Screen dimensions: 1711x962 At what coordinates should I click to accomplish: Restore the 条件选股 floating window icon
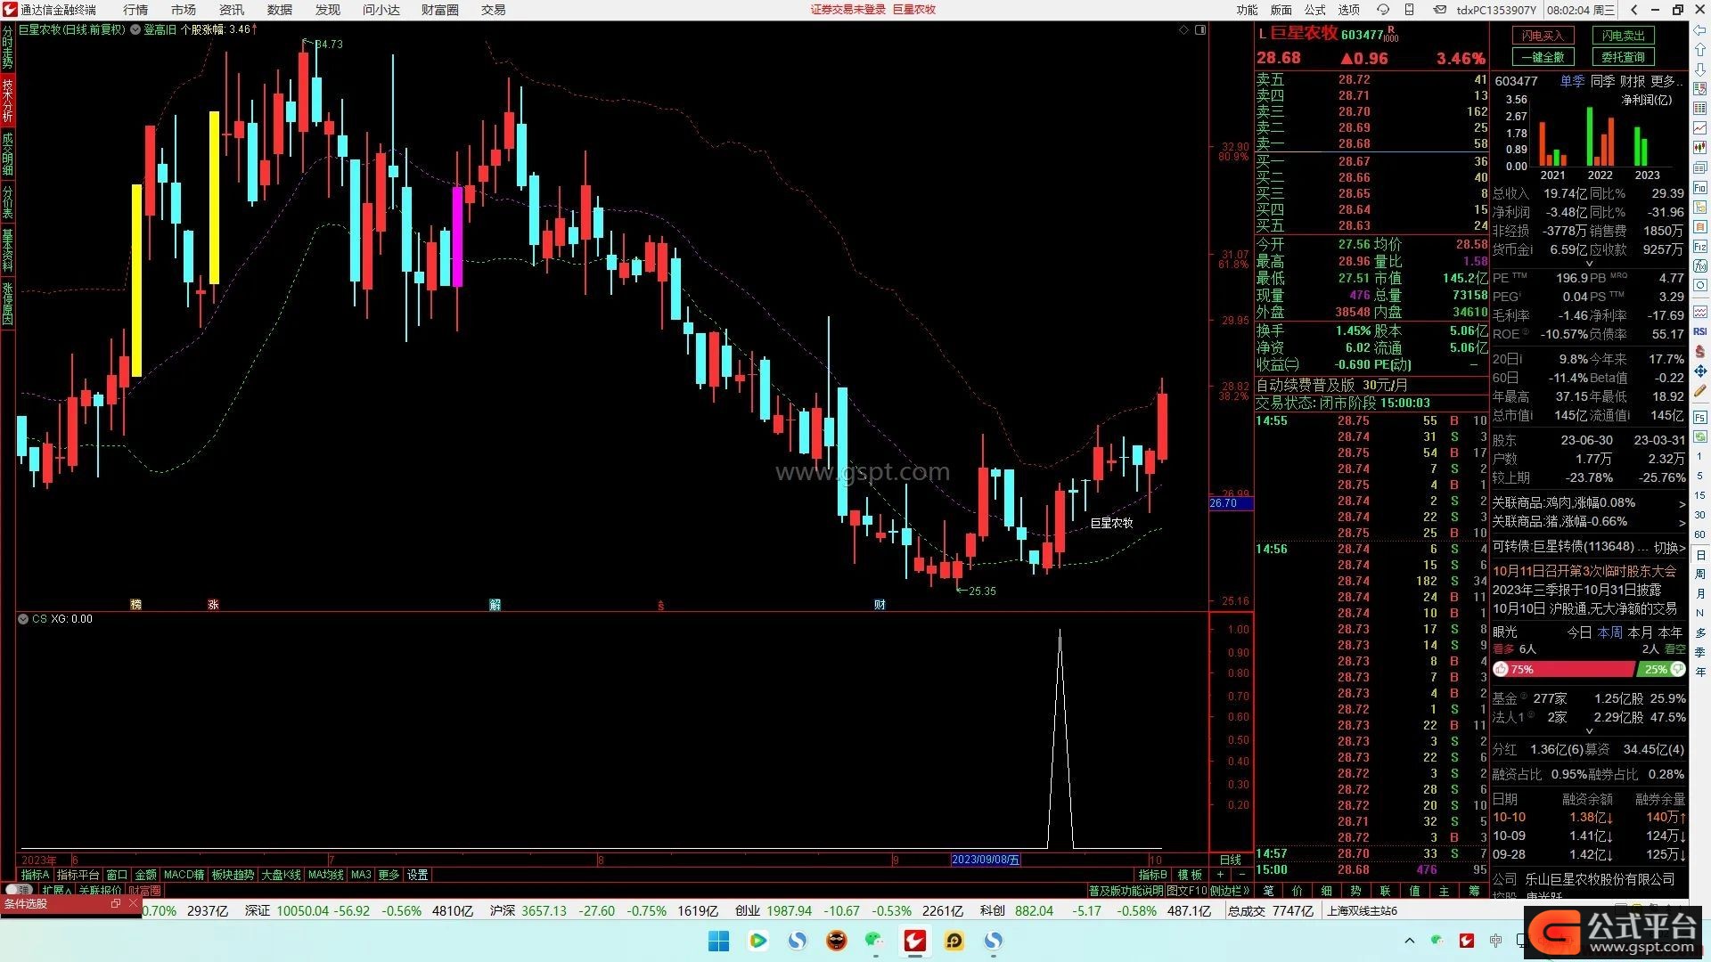click(115, 903)
